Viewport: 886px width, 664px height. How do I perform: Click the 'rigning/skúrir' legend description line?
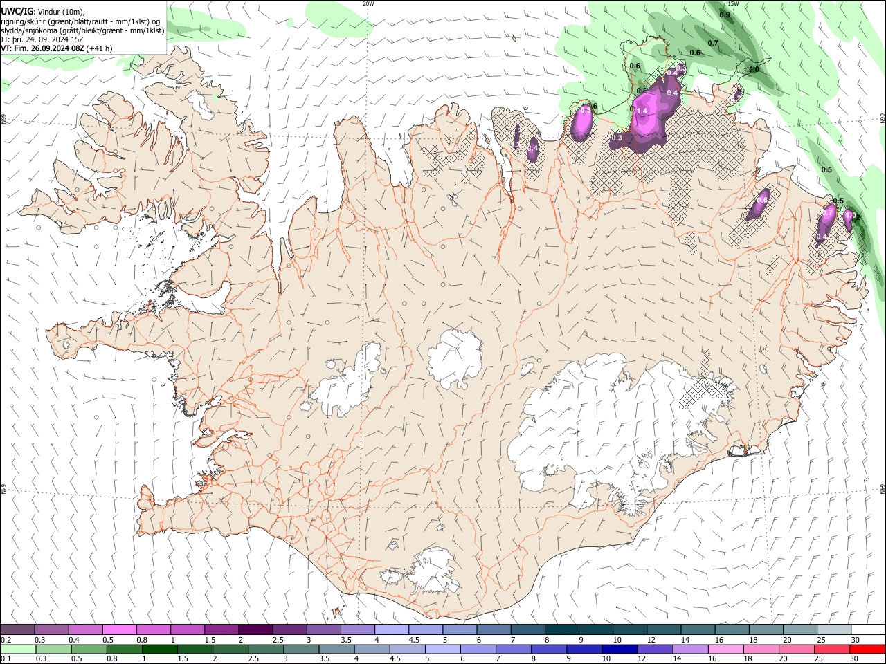coord(80,21)
